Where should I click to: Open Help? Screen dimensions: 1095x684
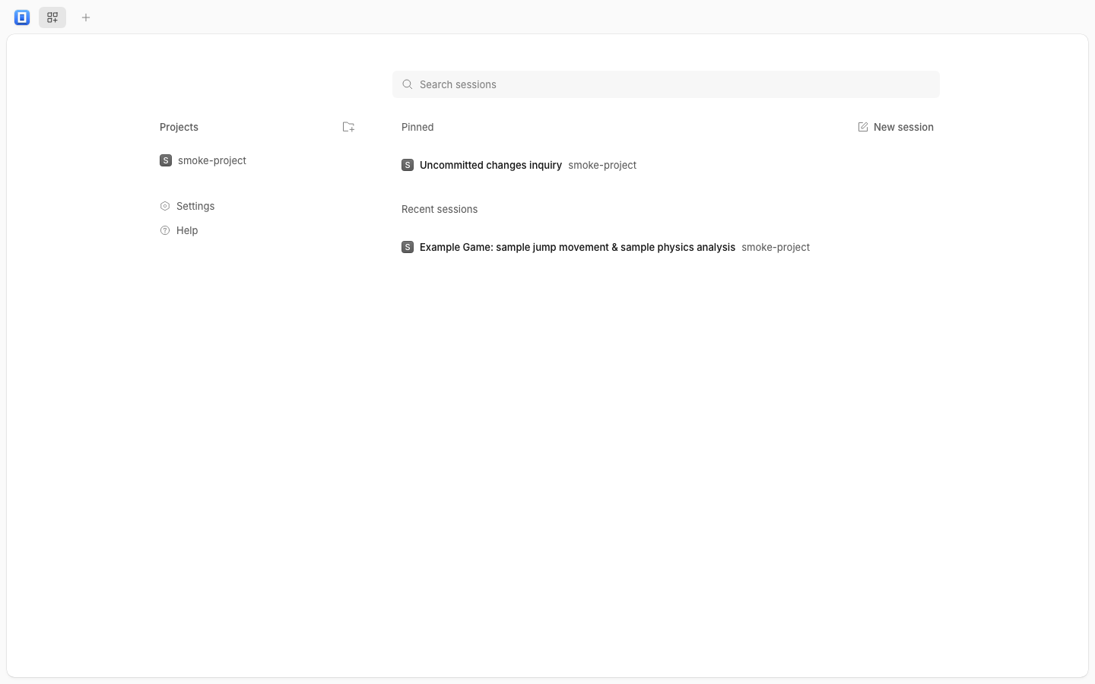tap(187, 230)
